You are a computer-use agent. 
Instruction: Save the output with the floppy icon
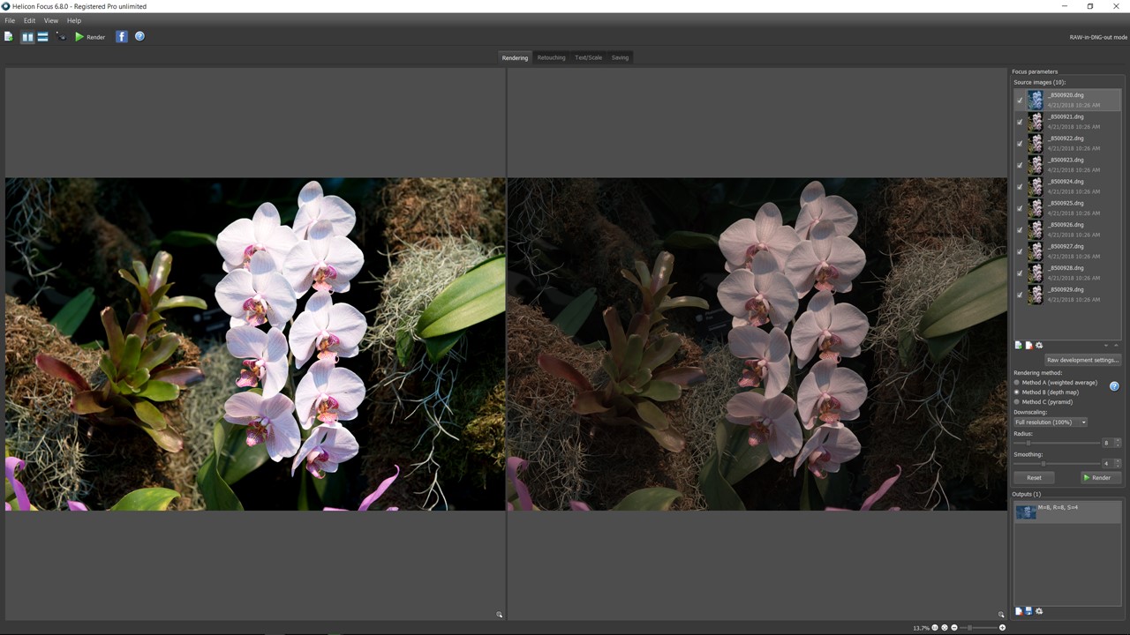[x=1028, y=611]
